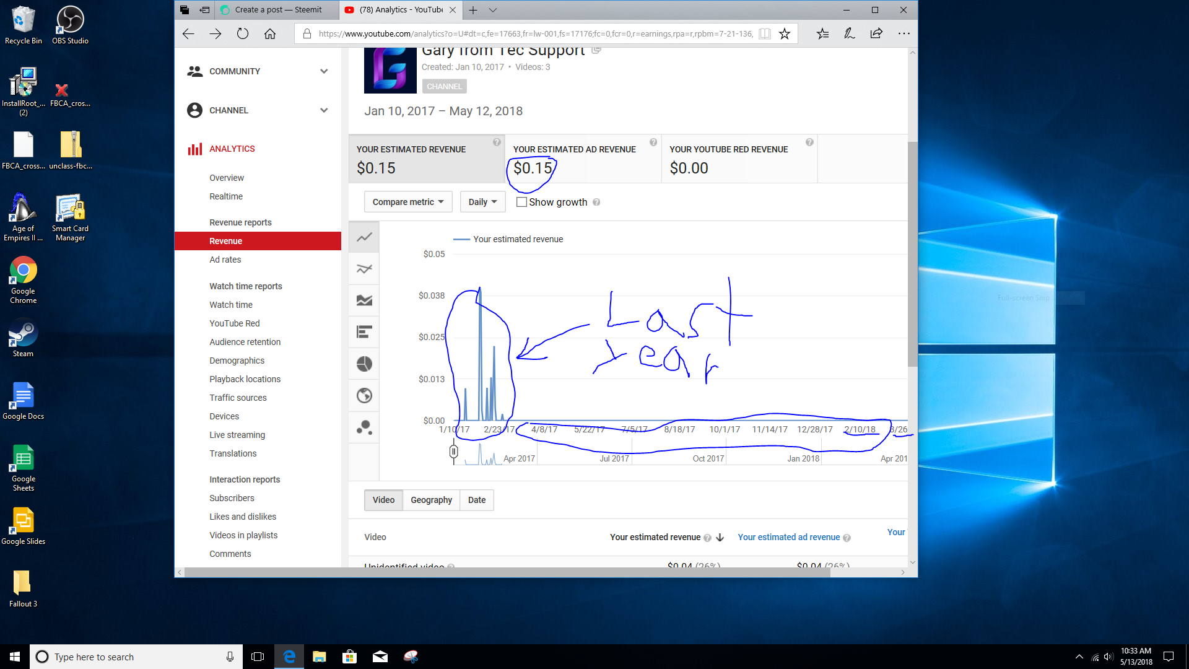The width and height of the screenshot is (1189, 669).
Task: Open favorites hub icon
Action: (x=822, y=33)
